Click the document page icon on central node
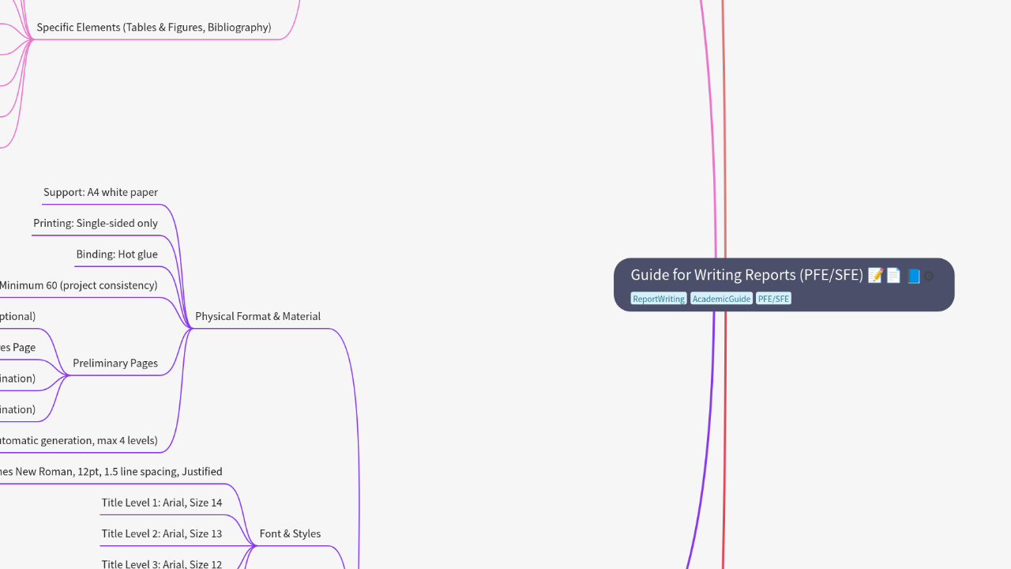The height and width of the screenshot is (569, 1011). (x=893, y=275)
